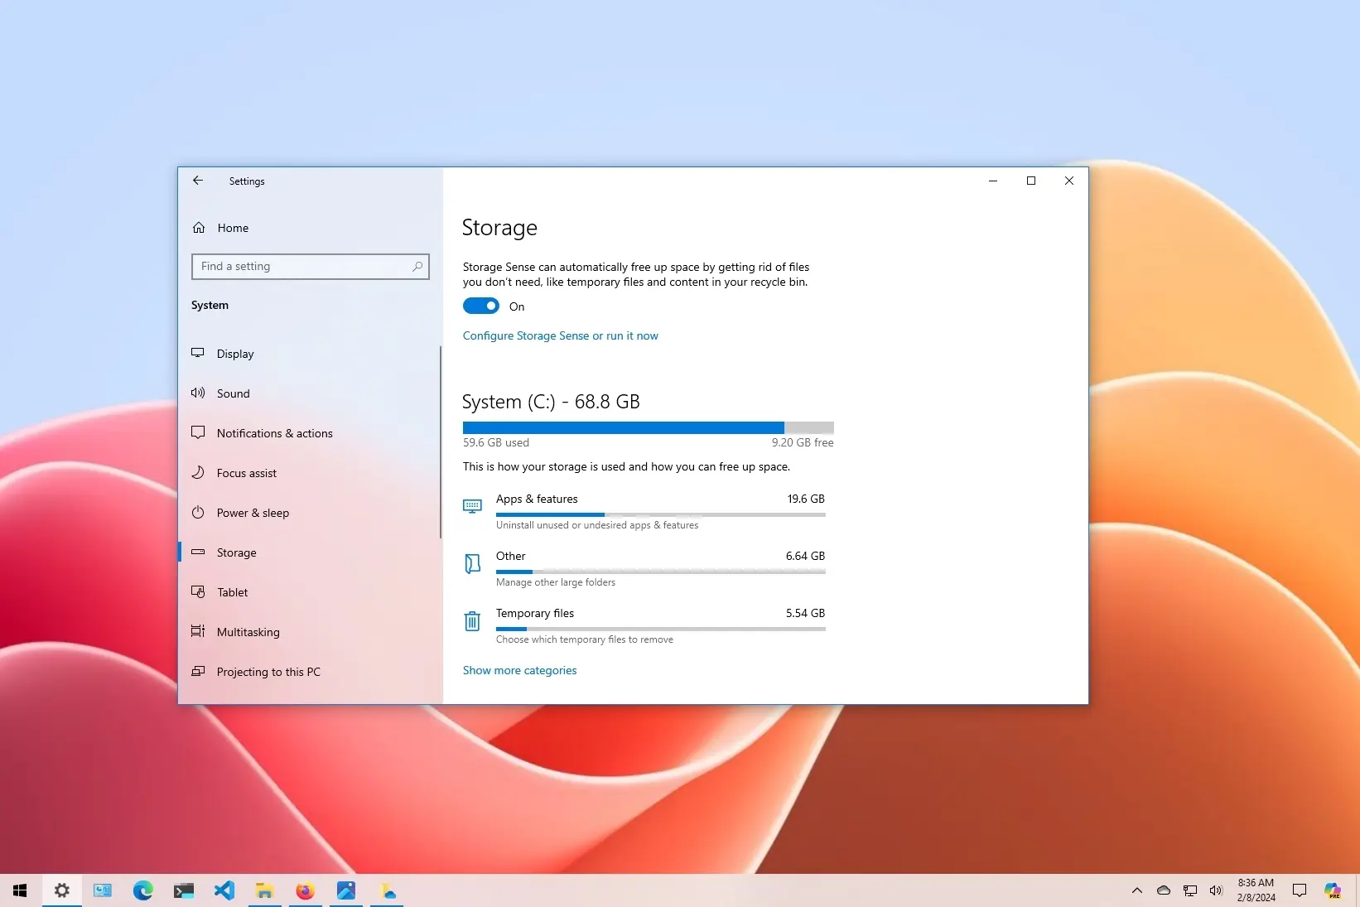
Task: Click the Apps & features usage bar
Action: 661,514
